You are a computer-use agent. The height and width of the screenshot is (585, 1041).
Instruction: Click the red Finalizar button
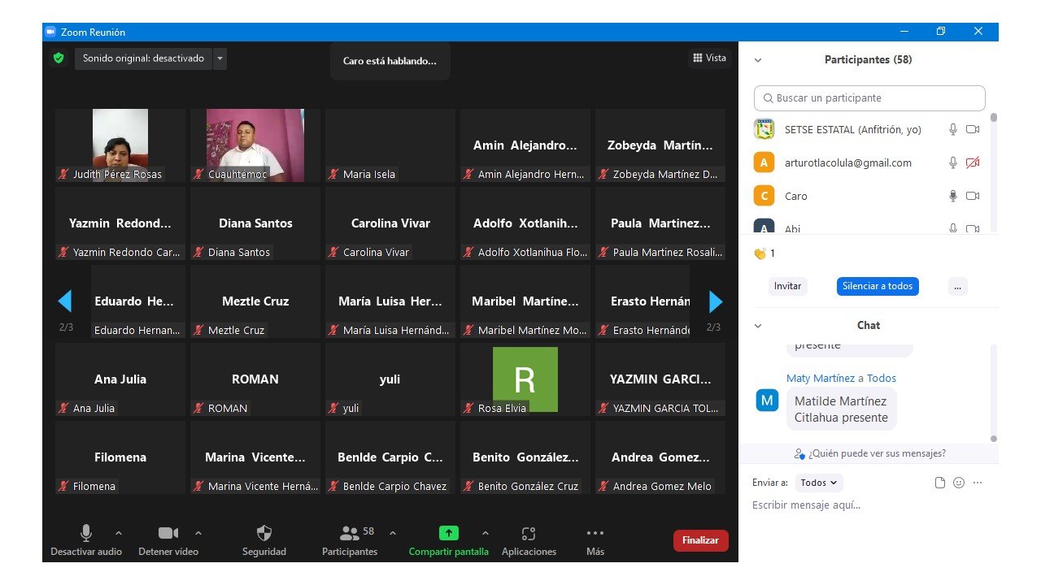point(700,540)
